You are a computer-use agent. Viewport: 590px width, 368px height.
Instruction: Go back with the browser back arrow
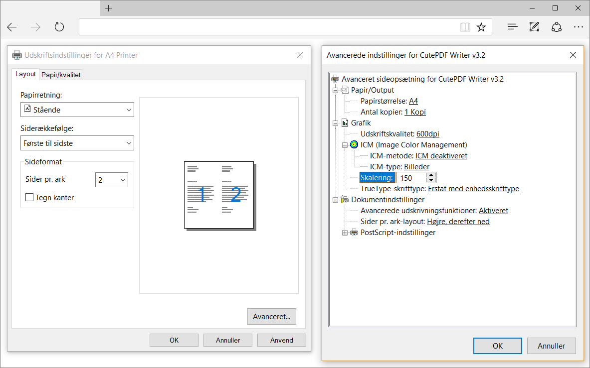12,27
